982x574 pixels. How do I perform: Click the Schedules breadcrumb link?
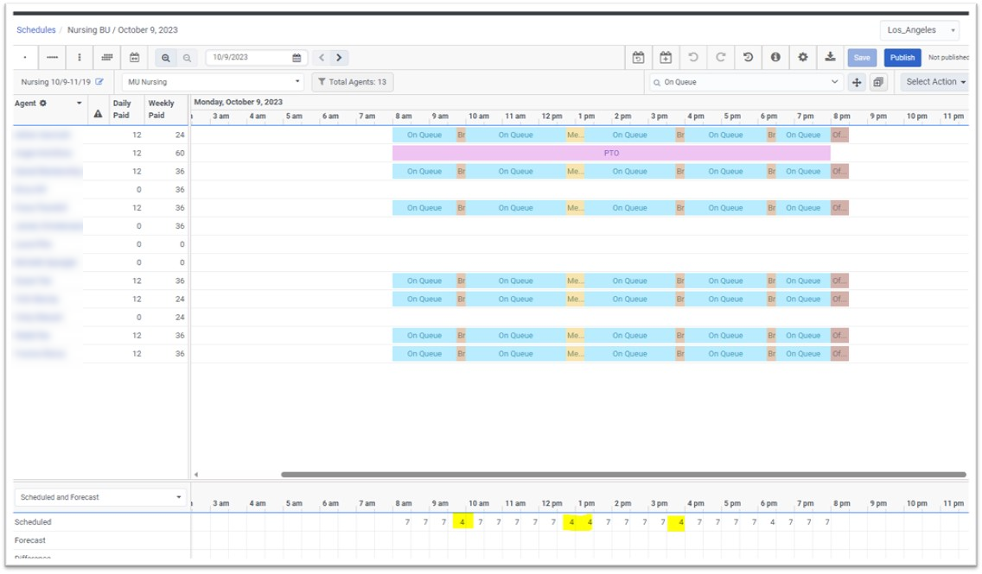[x=35, y=30]
